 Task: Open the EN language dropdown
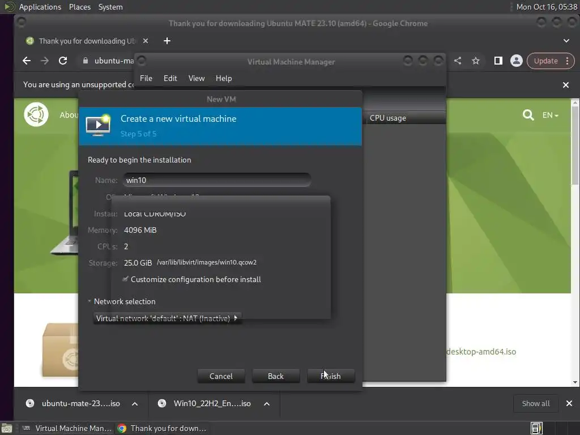pyautogui.click(x=551, y=115)
